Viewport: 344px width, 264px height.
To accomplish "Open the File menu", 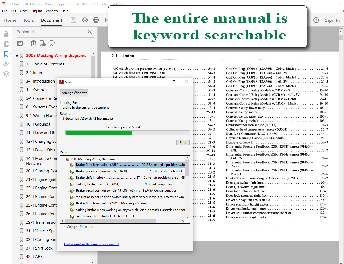I will pyautogui.click(x=5, y=11).
